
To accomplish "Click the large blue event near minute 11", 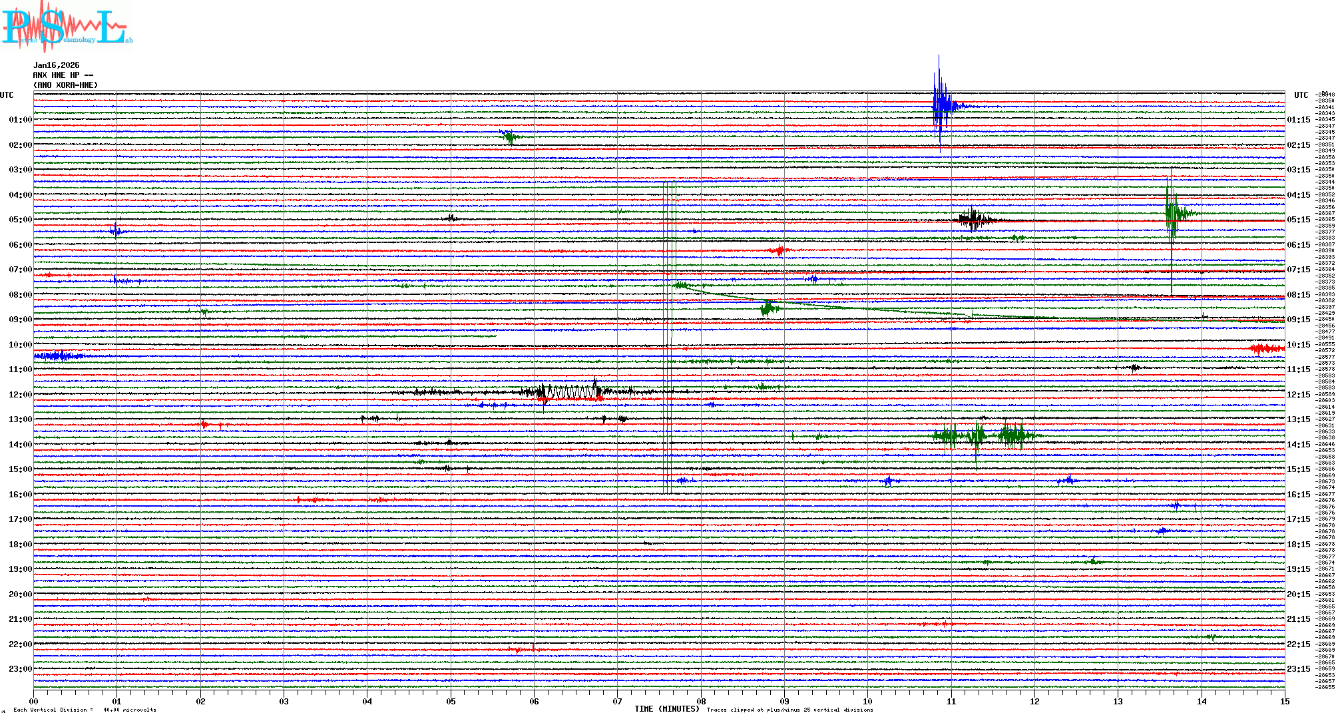I will (941, 105).
